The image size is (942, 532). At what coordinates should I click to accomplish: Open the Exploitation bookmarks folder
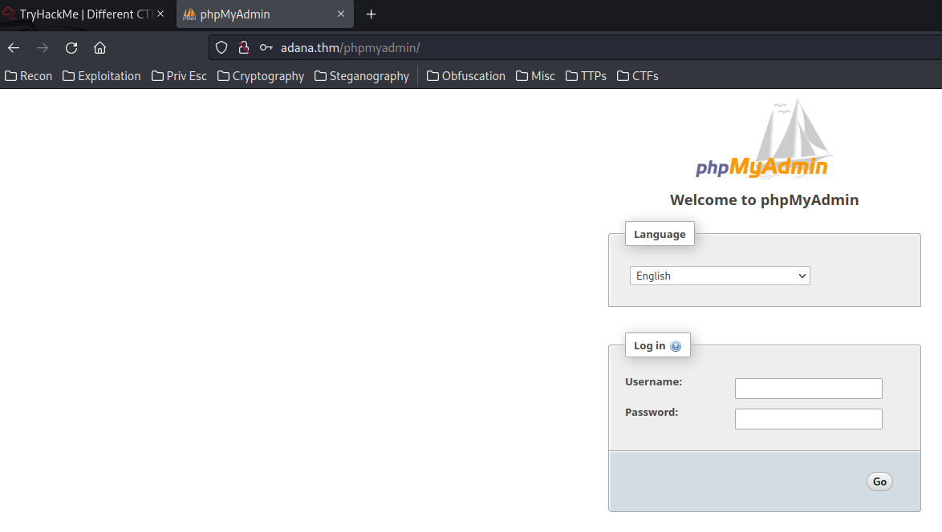click(x=102, y=76)
